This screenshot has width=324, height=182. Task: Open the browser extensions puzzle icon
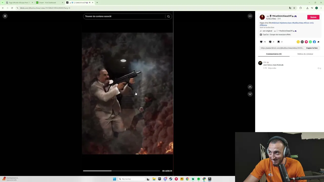(301, 8)
